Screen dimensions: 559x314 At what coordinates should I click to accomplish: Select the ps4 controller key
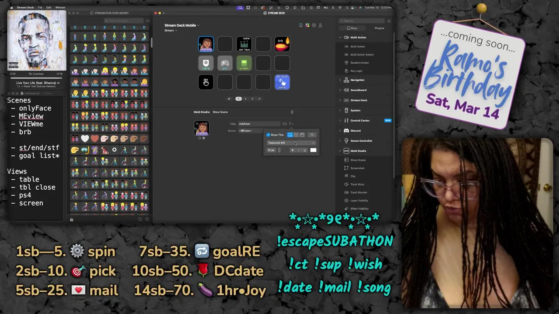pos(225,63)
